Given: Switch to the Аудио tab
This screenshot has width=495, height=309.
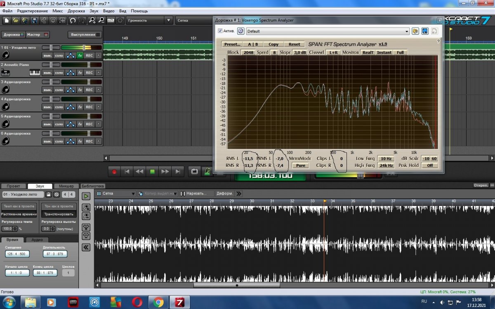Looking at the screenshot, I should point(37,239).
